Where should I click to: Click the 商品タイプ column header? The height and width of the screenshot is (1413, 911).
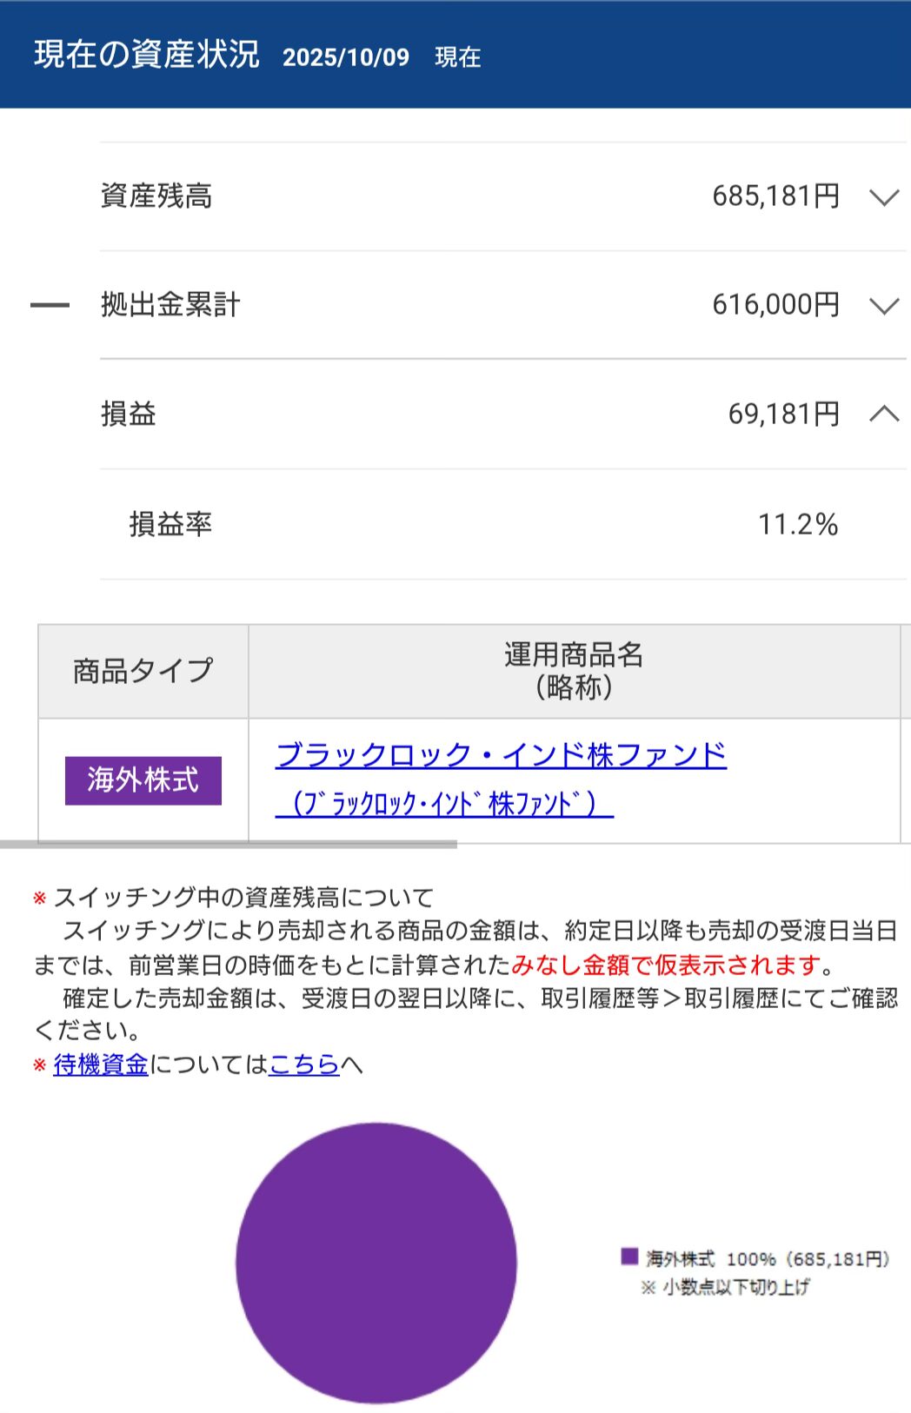143,671
